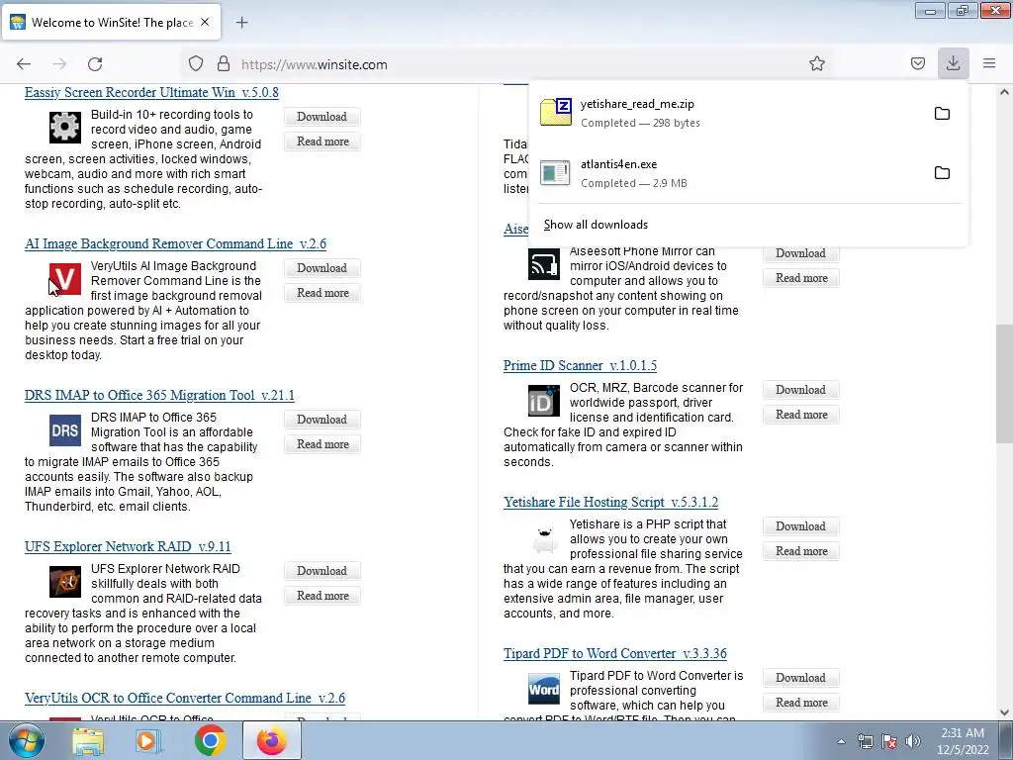Select the Welcome to WinSite tab
This screenshot has height=760, width=1013.
112,23
